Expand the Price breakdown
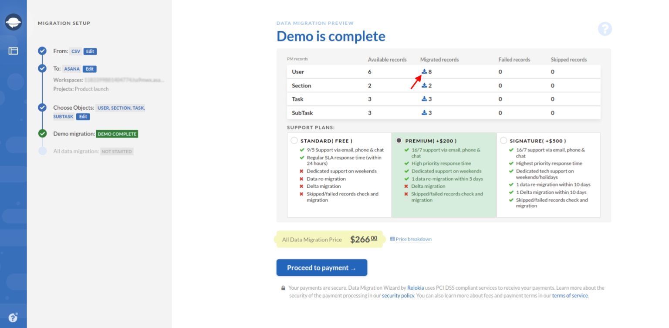The width and height of the screenshot is (669, 328). (x=411, y=239)
